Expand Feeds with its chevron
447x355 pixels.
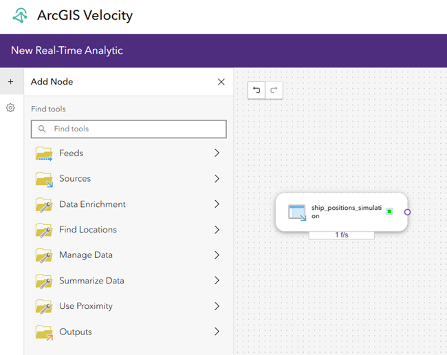(217, 153)
